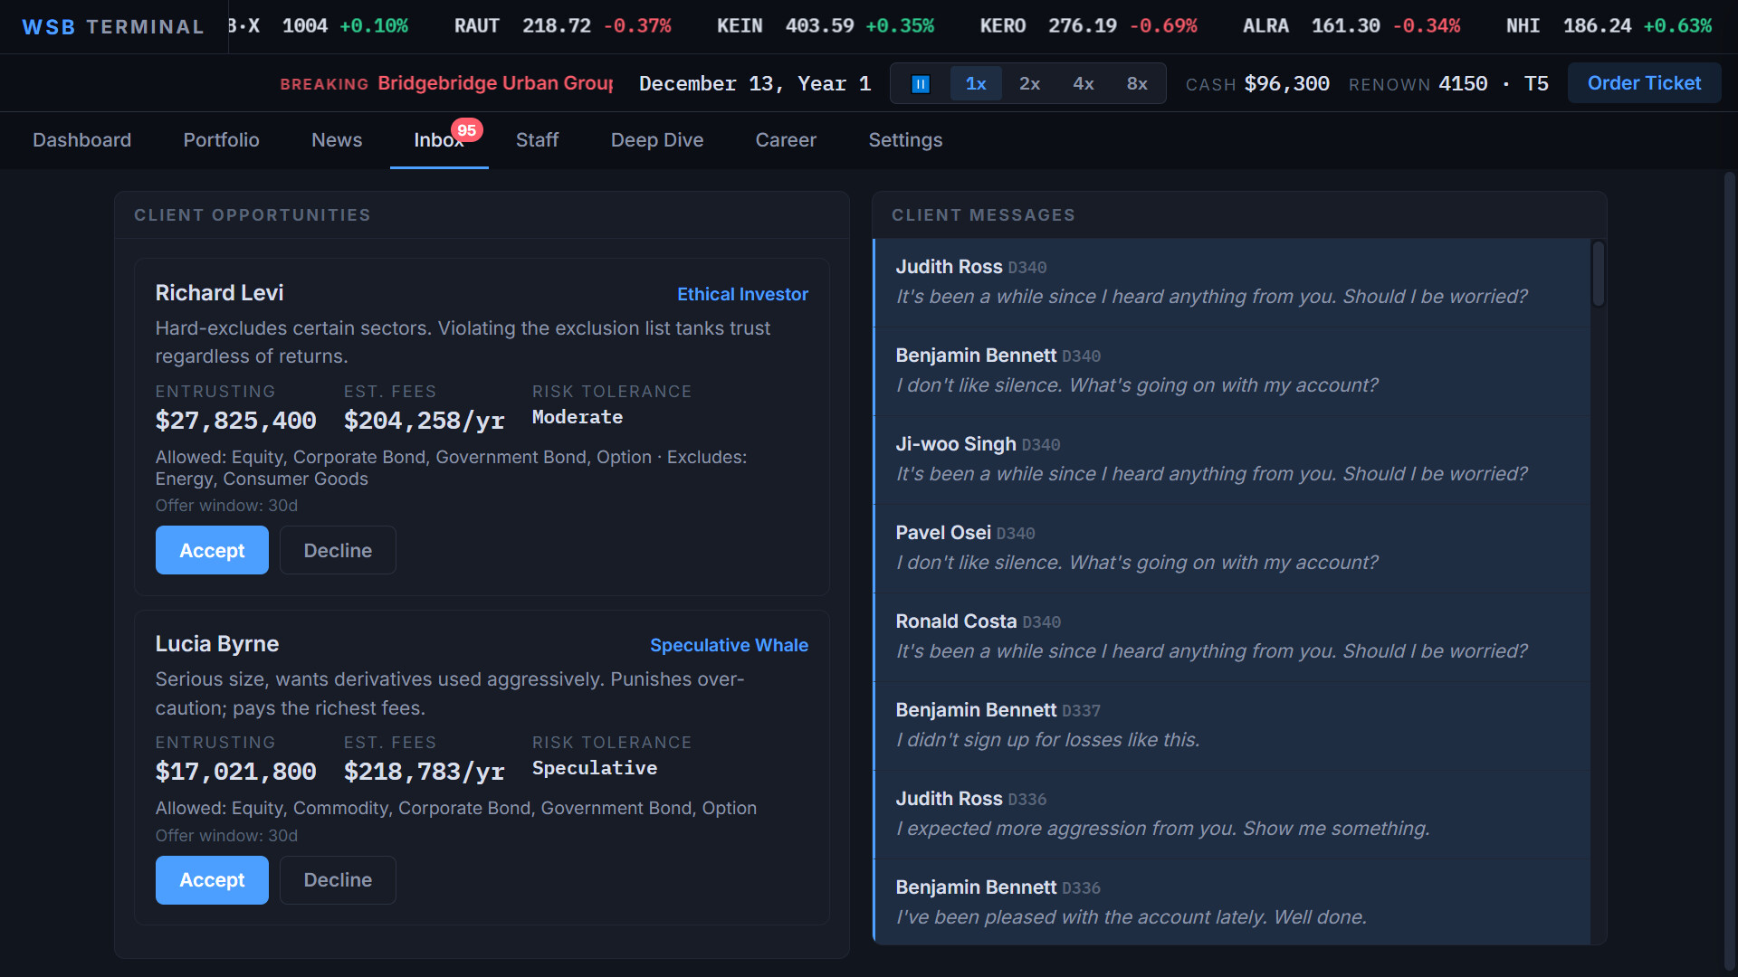
Task: Click the client messages scrollbar thumb
Action: tap(1599, 273)
